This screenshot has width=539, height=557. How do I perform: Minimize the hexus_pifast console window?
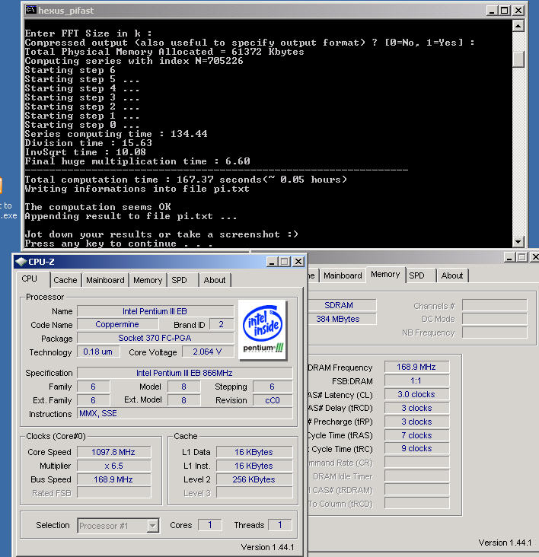coord(492,11)
